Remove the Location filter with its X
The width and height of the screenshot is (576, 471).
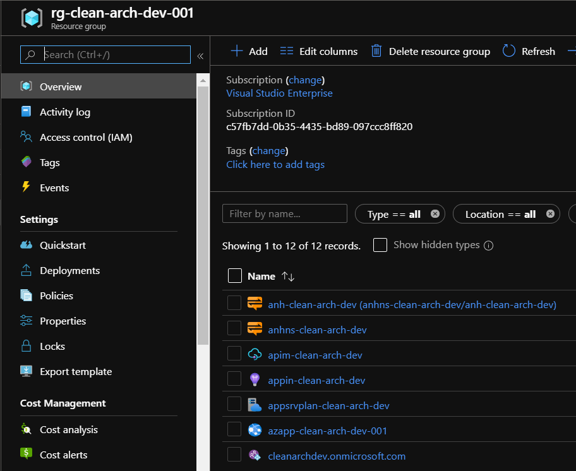pos(550,213)
